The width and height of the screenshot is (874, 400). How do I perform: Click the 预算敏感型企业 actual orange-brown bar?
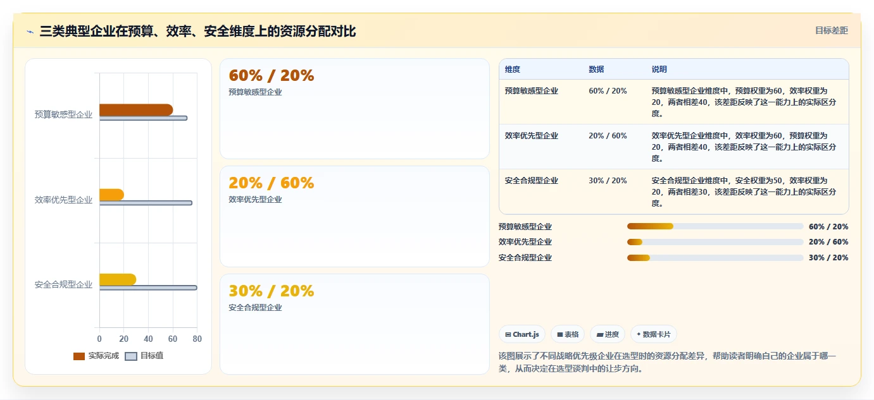[x=136, y=110]
